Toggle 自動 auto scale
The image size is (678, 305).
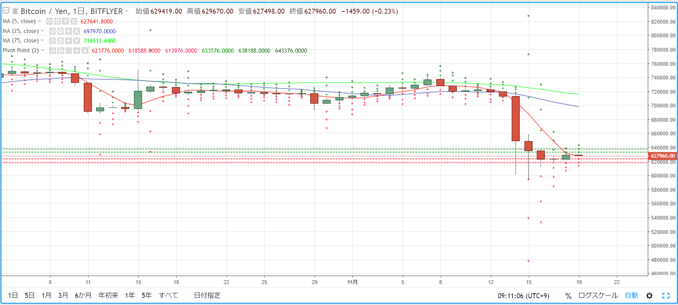631,296
